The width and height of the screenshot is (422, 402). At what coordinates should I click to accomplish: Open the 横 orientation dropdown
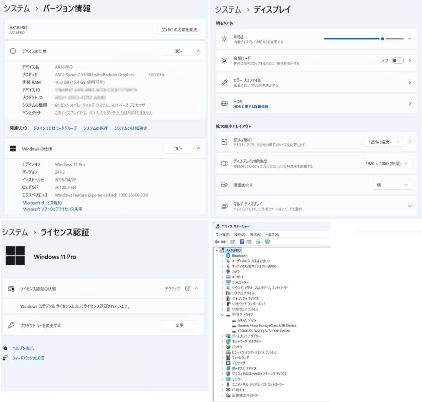[x=392, y=185]
